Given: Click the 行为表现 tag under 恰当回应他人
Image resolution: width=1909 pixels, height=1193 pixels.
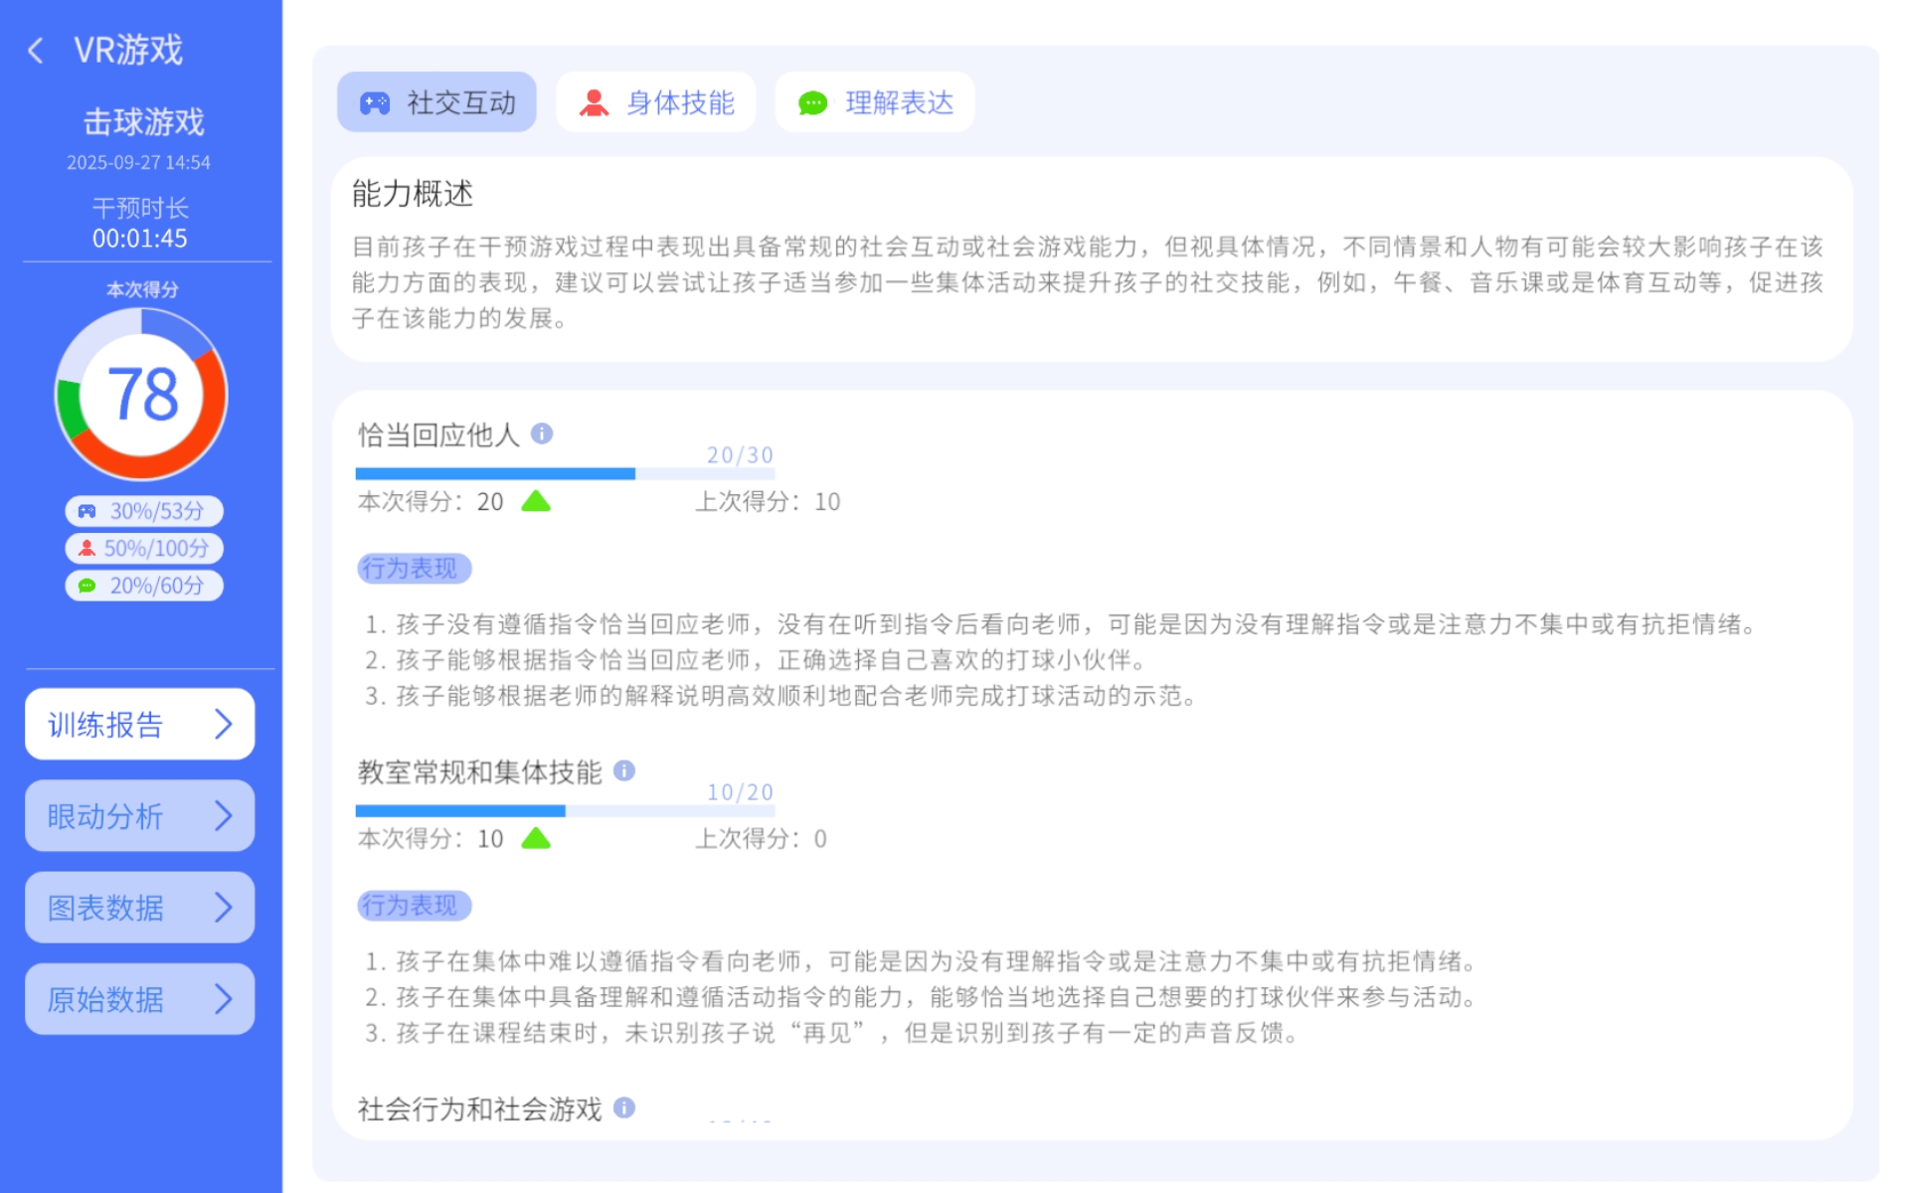Looking at the screenshot, I should pyautogui.click(x=414, y=568).
